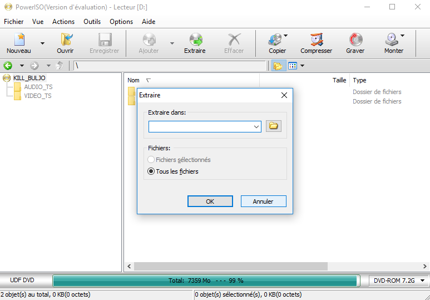
Task: Open the DVD-ROM 7.2G media type dropdown
Action: click(x=398, y=281)
